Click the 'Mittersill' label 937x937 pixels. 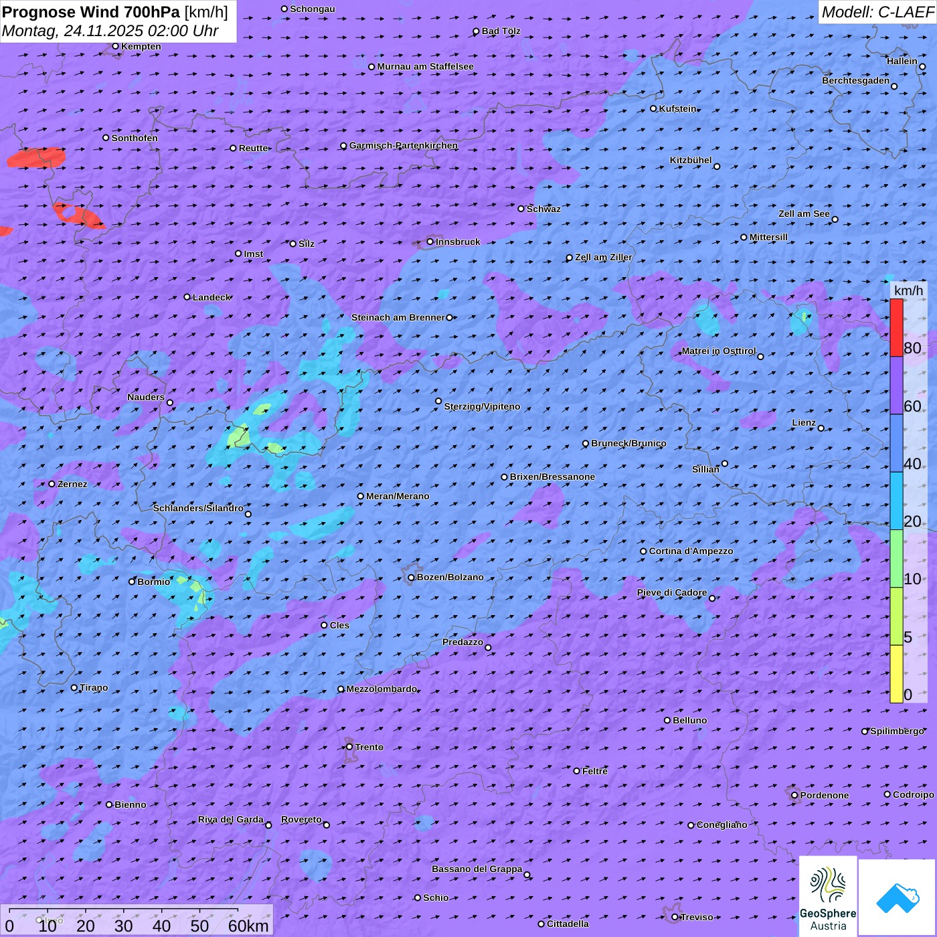[x=768, y=237]
